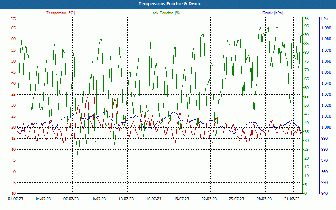Image resolution: width=336 pixels, height=210 pixels.
Task: Select the red "Temperatur [°C]" legend label
Action: click(60, 13)
